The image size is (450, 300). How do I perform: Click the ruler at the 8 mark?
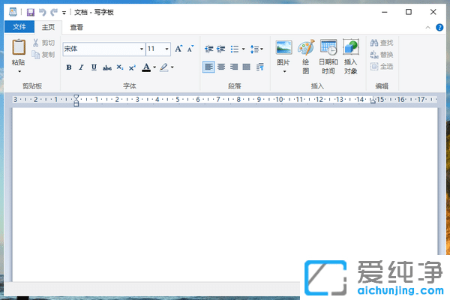[238, 100]
